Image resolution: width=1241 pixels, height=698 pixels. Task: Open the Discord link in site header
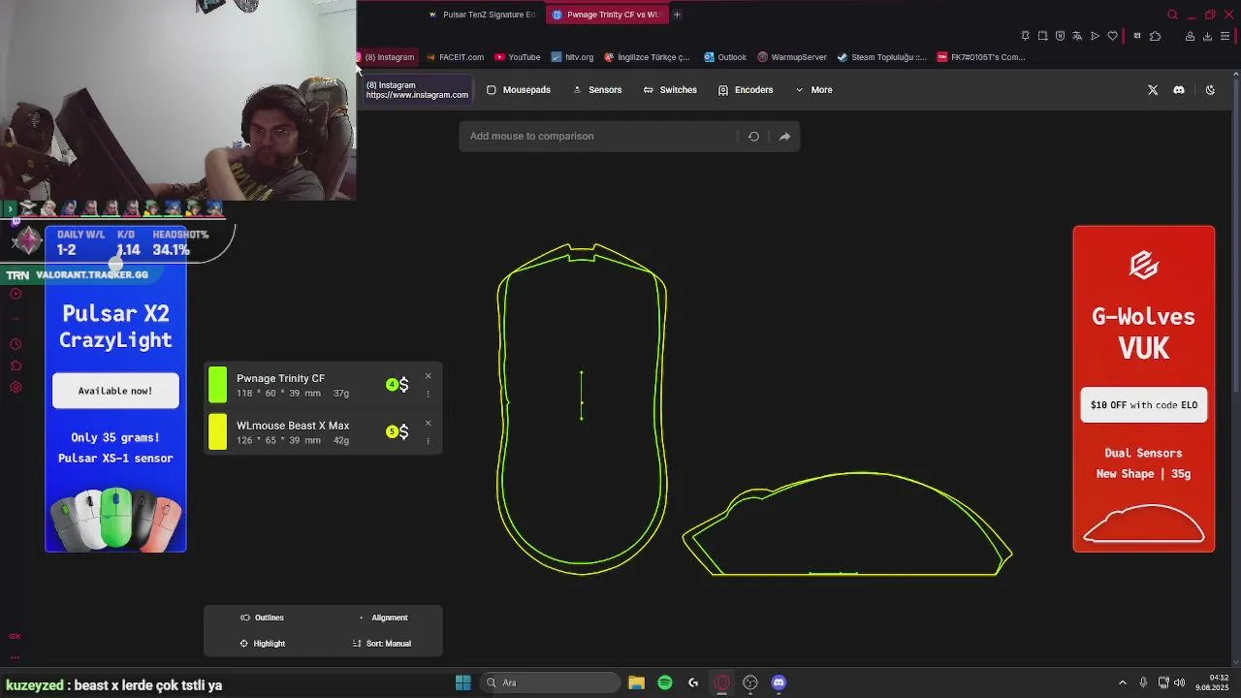point(1179,90)
